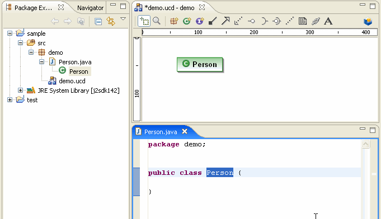Image resolution: width=381 pixels, height=219 pixels.
Task: Click the highlighted Person word in code
Action: (220, 173)
